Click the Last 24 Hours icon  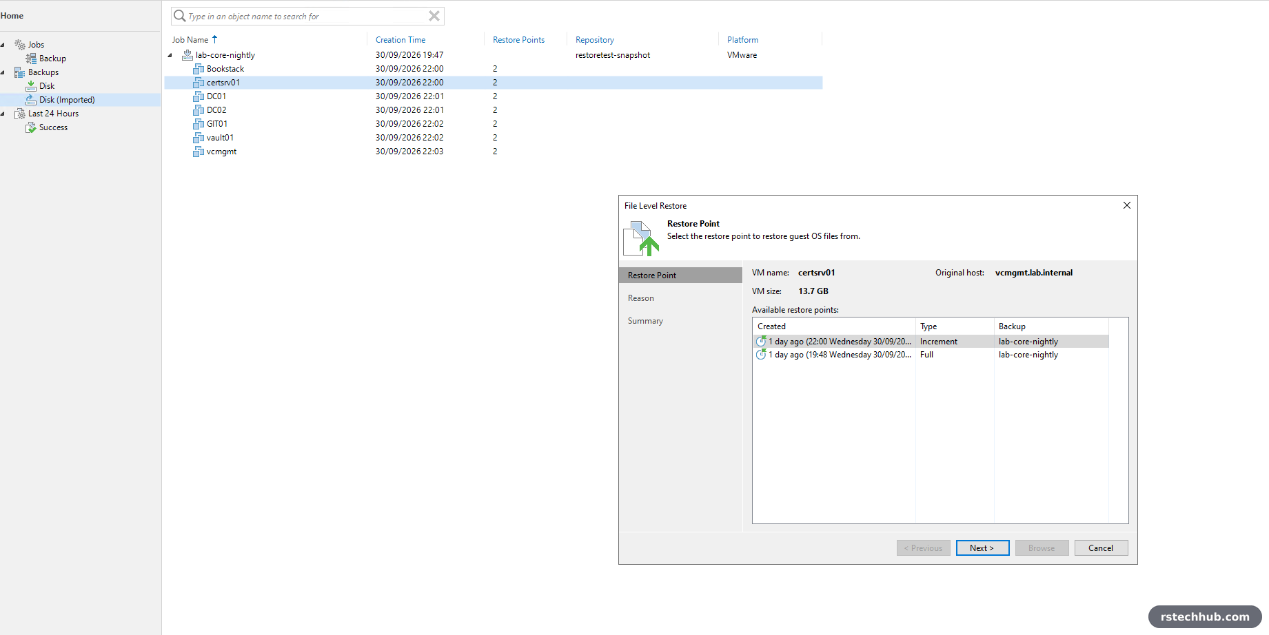(x=20, y=114)
